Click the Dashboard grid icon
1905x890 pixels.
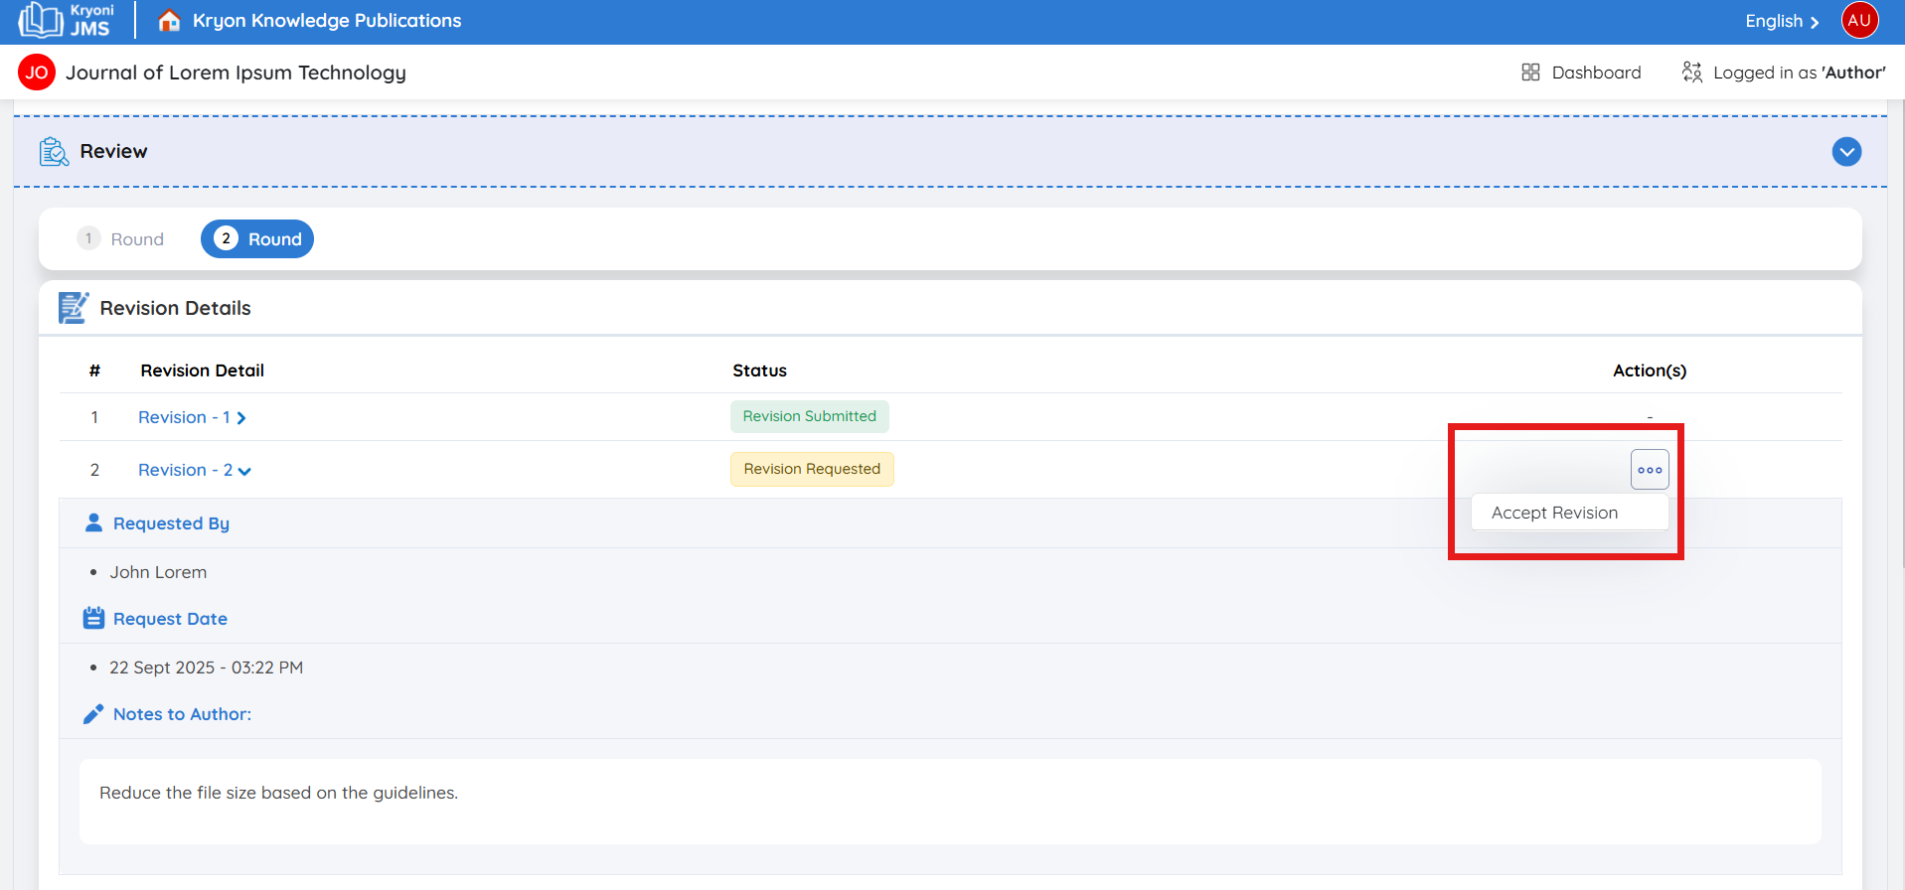point(1530,73)
